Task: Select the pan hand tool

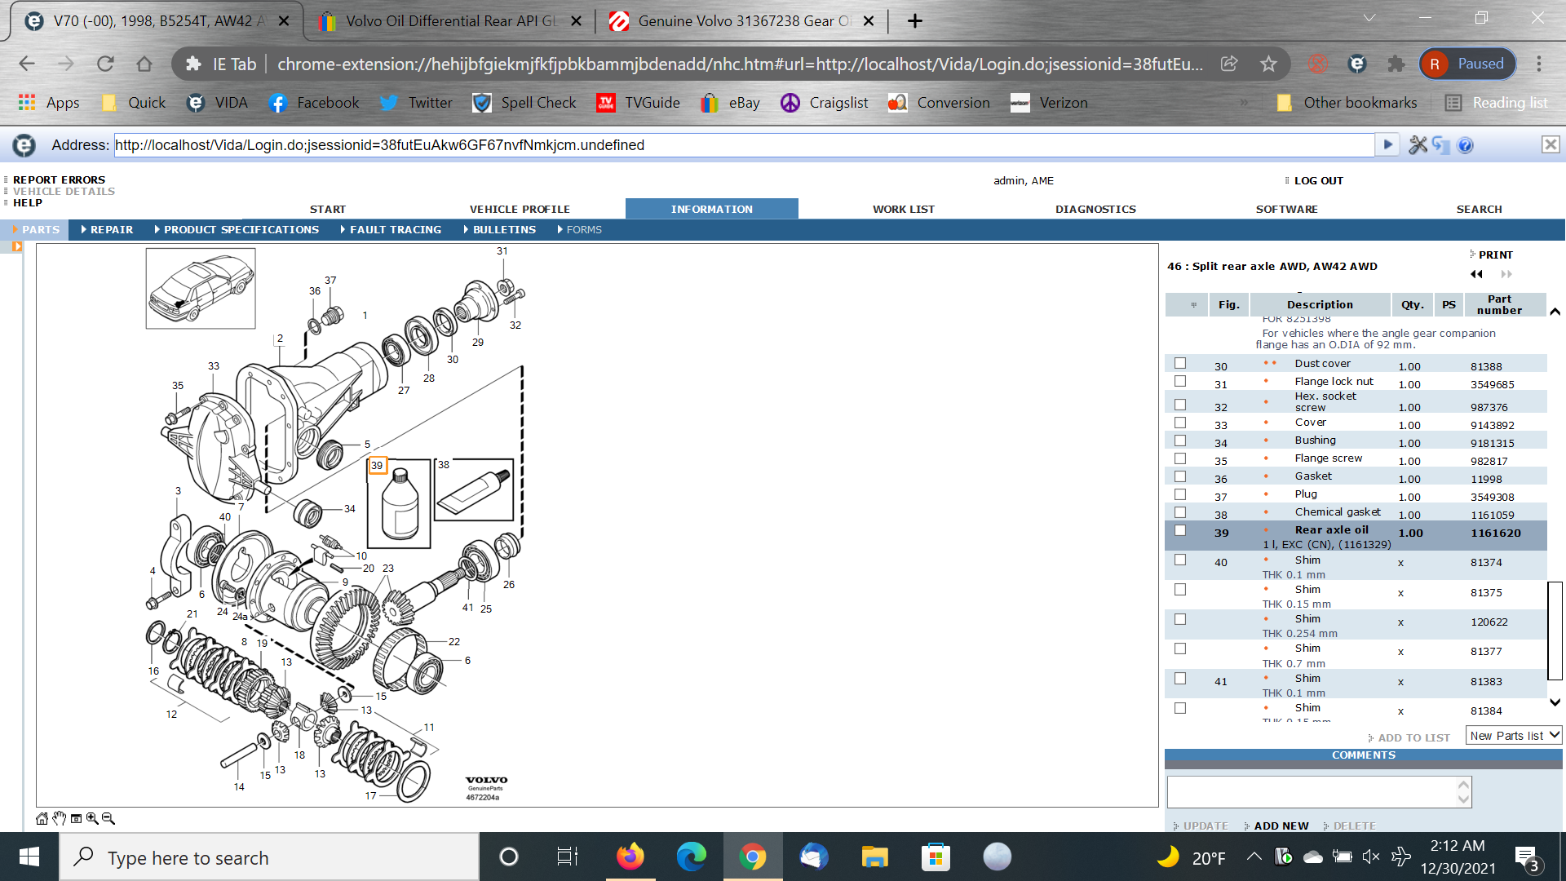Action: [x=59, y=818]
